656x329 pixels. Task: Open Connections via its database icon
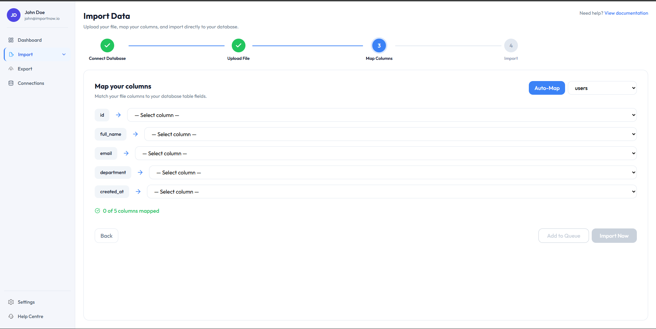11,83
